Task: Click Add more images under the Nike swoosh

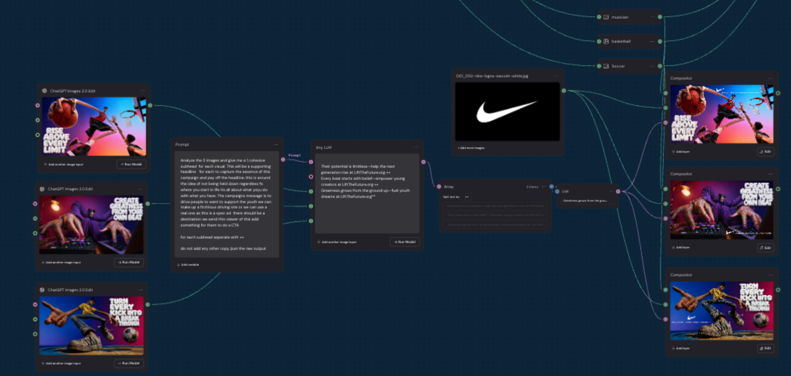Action: click(471, 148)
